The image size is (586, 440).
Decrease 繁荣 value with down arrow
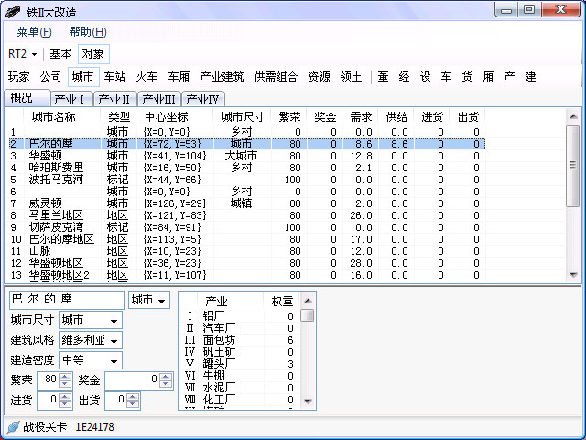point(65,383)
